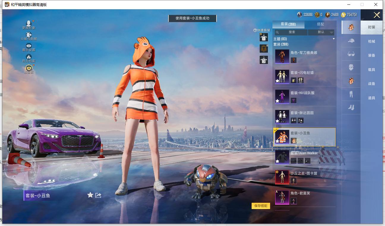
Task: Select the glasses category icon
Action: [x=351, y=54]
